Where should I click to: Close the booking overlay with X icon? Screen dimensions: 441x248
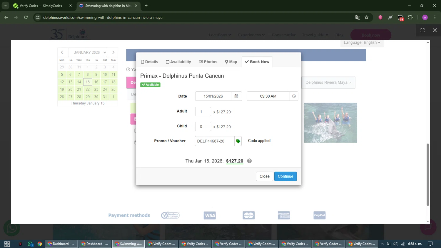tap(435, 30)
